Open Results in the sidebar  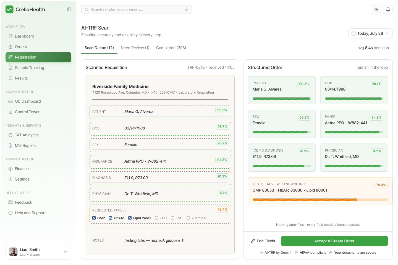[x=38, y=78]
